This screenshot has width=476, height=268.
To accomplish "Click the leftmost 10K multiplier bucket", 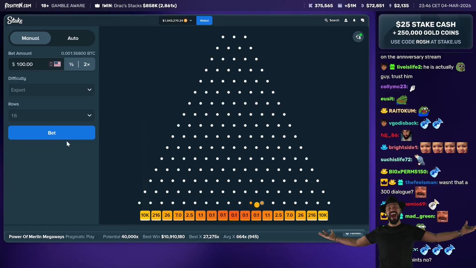I will pos(145,215).
